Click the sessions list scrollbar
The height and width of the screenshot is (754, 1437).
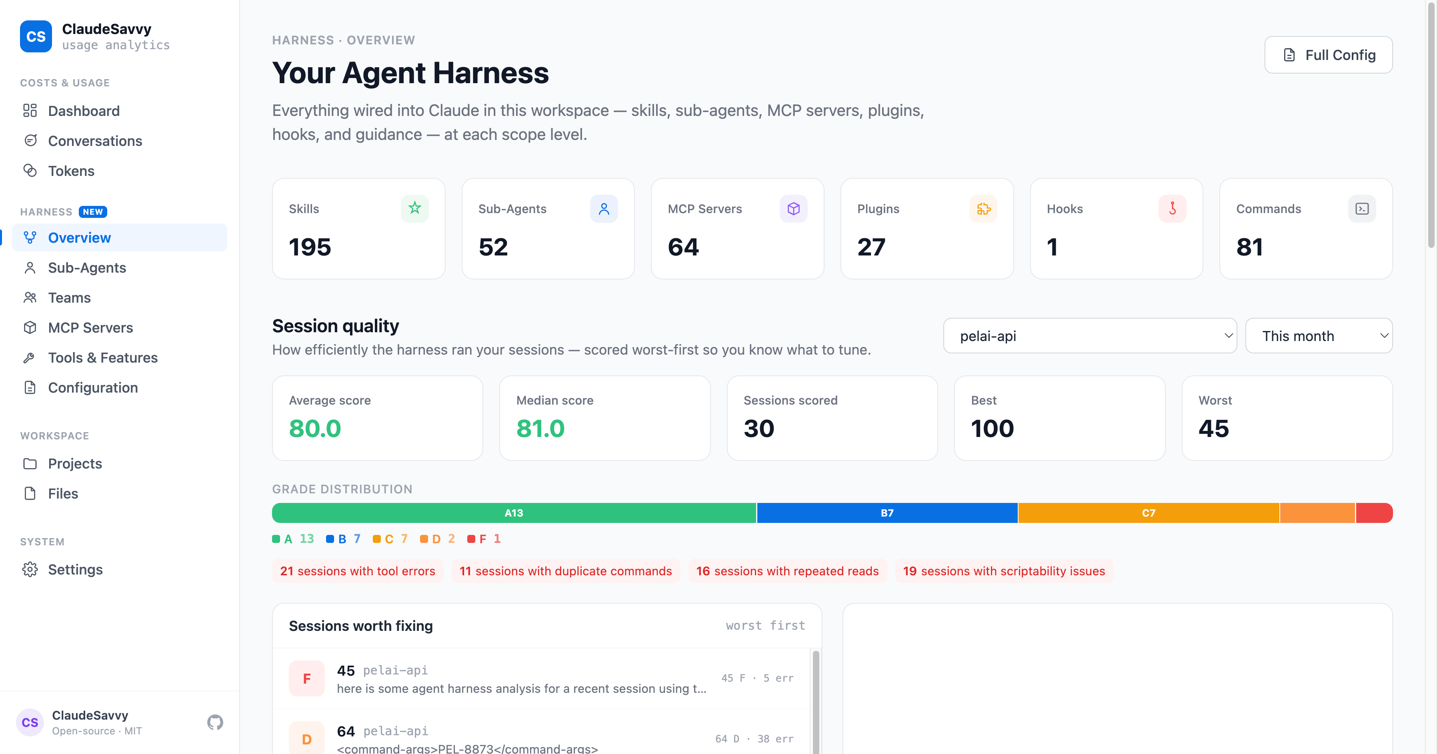click(x=816, y=701)
